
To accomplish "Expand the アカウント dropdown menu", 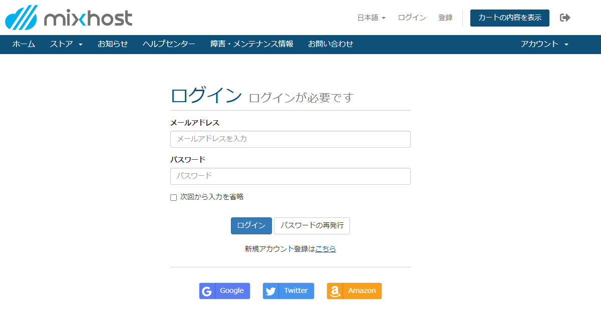I will click(544, 44).
